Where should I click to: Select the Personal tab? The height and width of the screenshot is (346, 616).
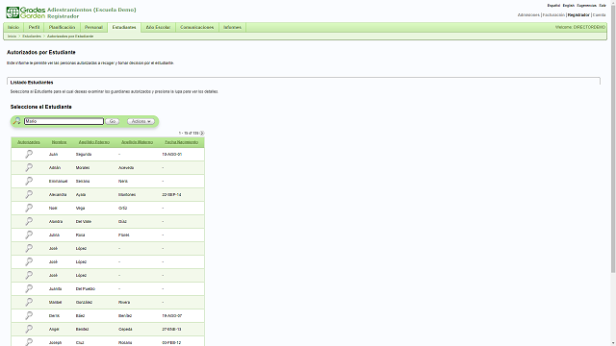(93, 27)
